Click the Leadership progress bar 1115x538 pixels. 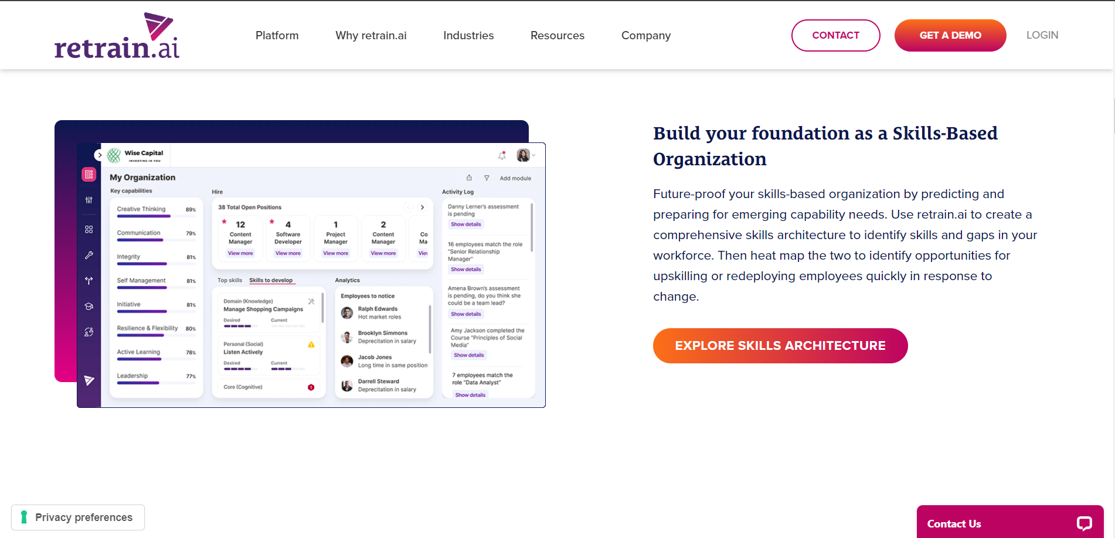point(156,383)
